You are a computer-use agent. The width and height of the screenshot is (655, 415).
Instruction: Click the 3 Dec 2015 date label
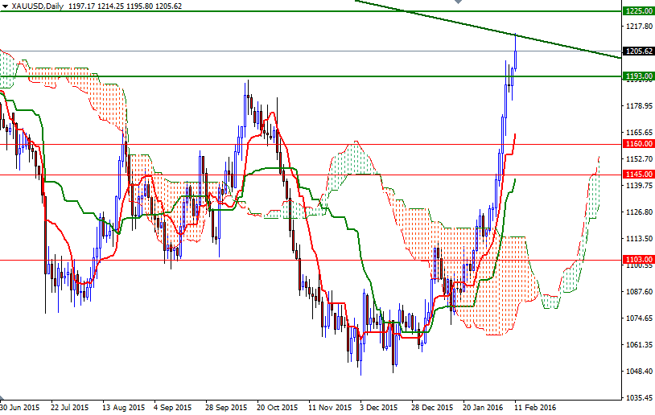pyautogui.click(x=378, y=408)
